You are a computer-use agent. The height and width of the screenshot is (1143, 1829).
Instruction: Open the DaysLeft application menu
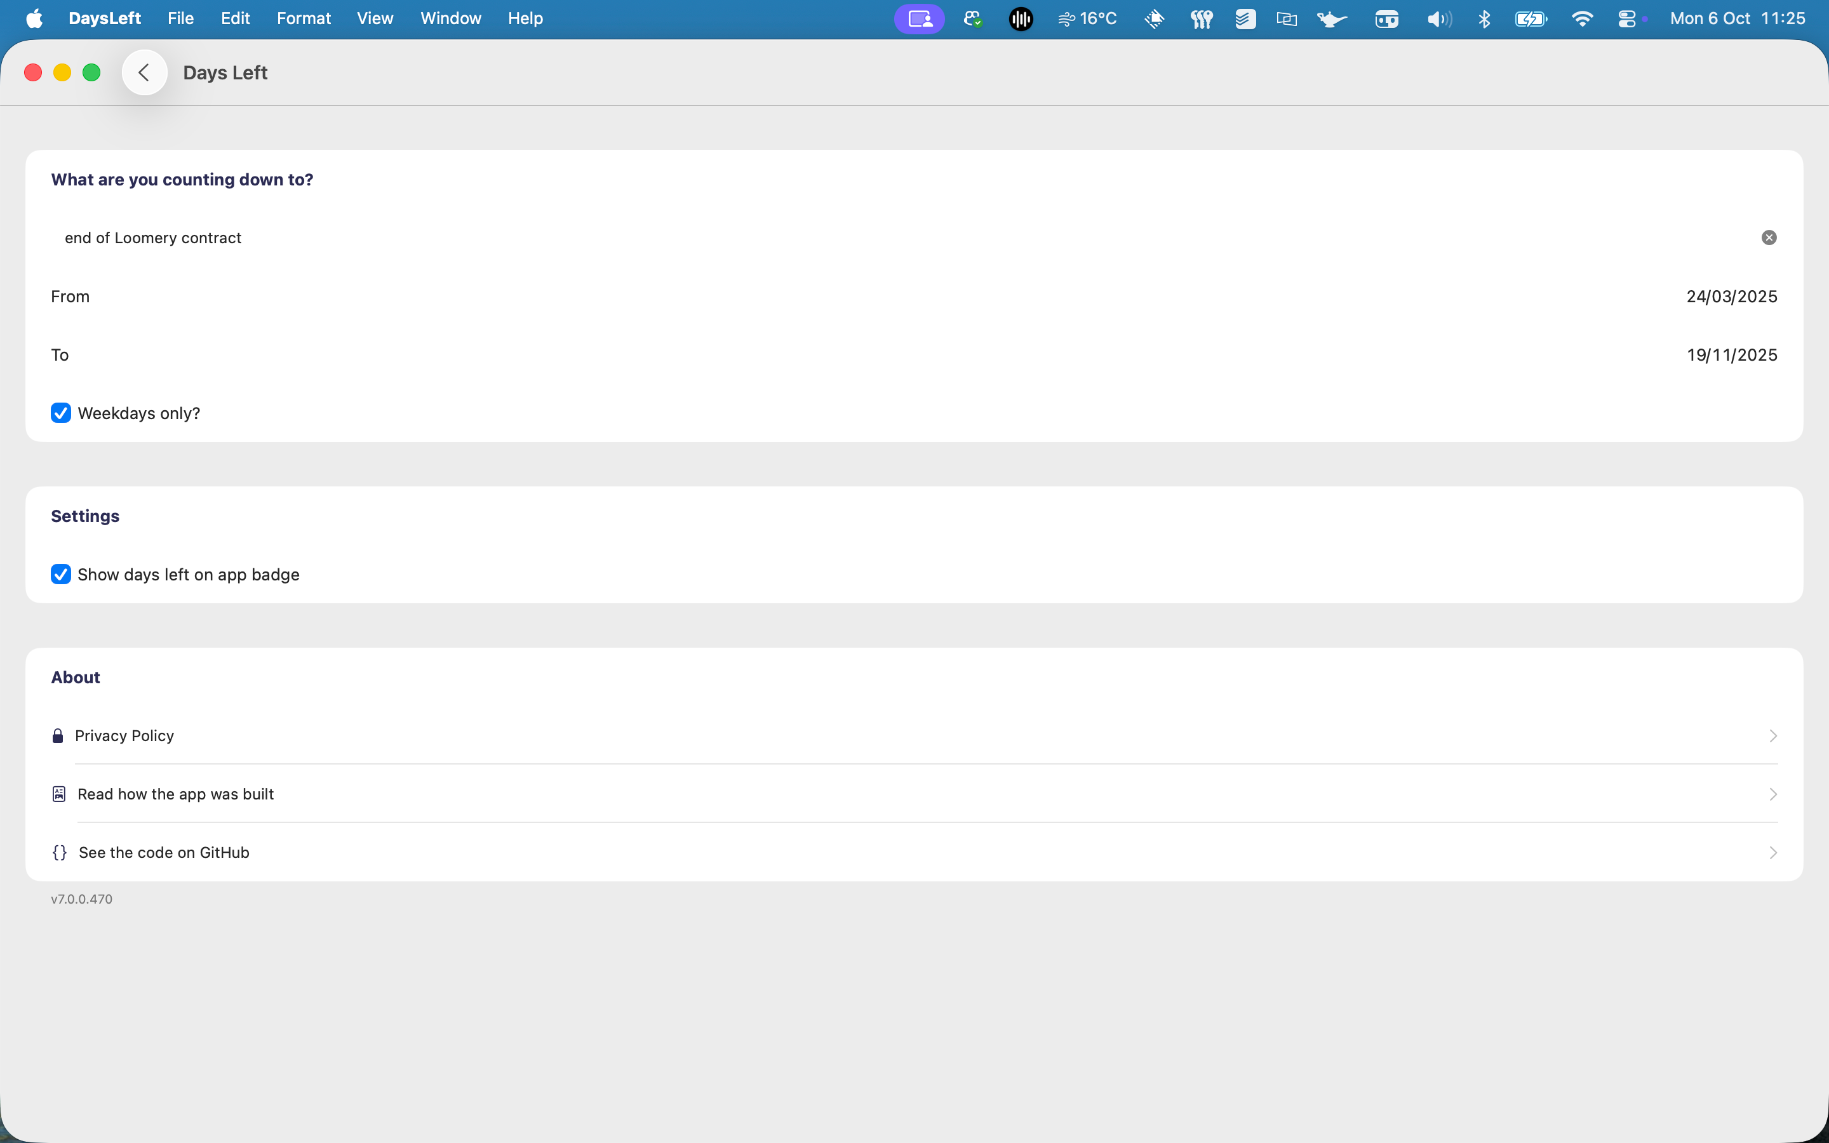[104, 19]
